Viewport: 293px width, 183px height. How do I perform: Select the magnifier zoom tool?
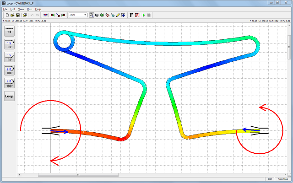click(x=92, y=15)
